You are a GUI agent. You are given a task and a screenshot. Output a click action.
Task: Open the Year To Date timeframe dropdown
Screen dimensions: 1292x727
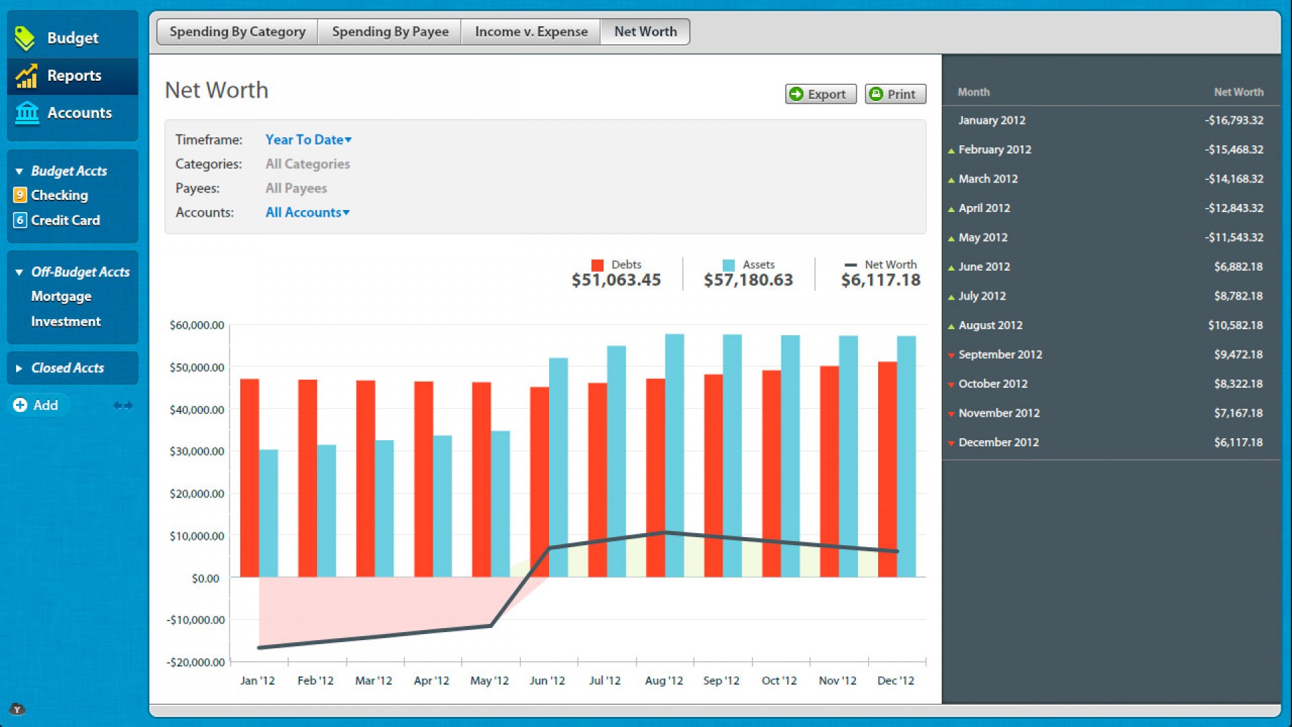pos(308,140)
